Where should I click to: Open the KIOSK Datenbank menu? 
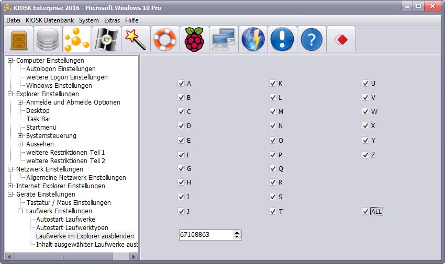pos(50,20)
